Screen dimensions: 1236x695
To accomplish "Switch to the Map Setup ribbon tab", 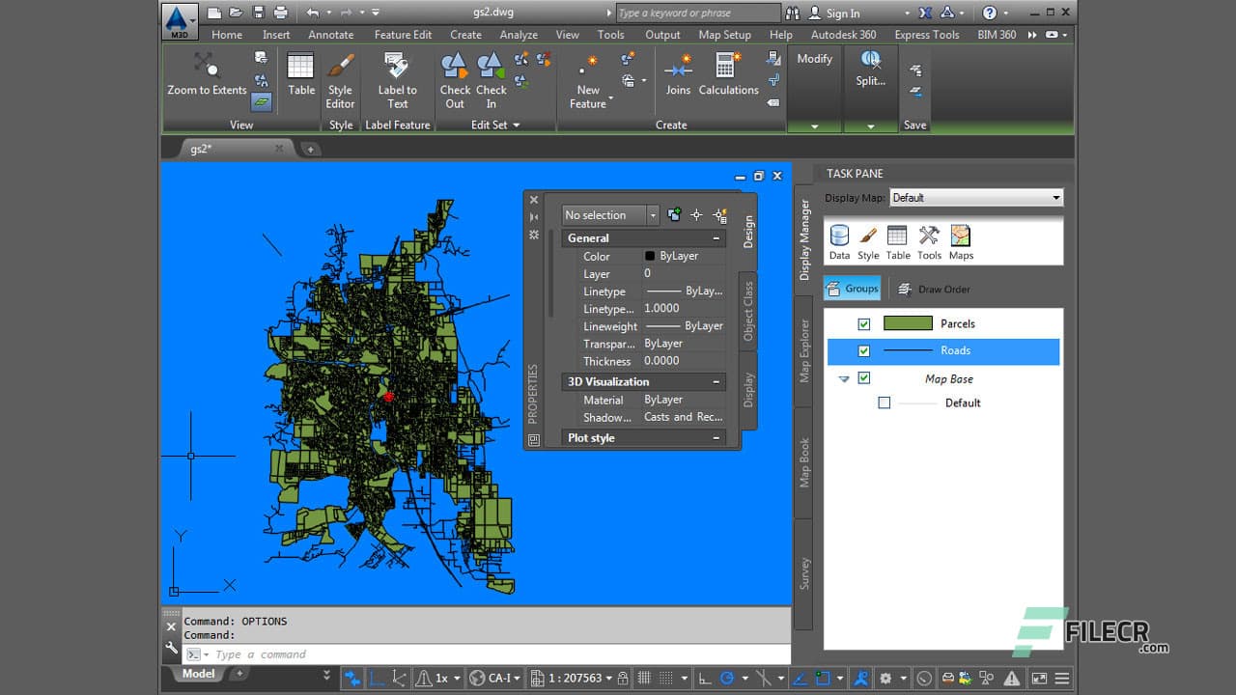I will [x=724, y=34].
